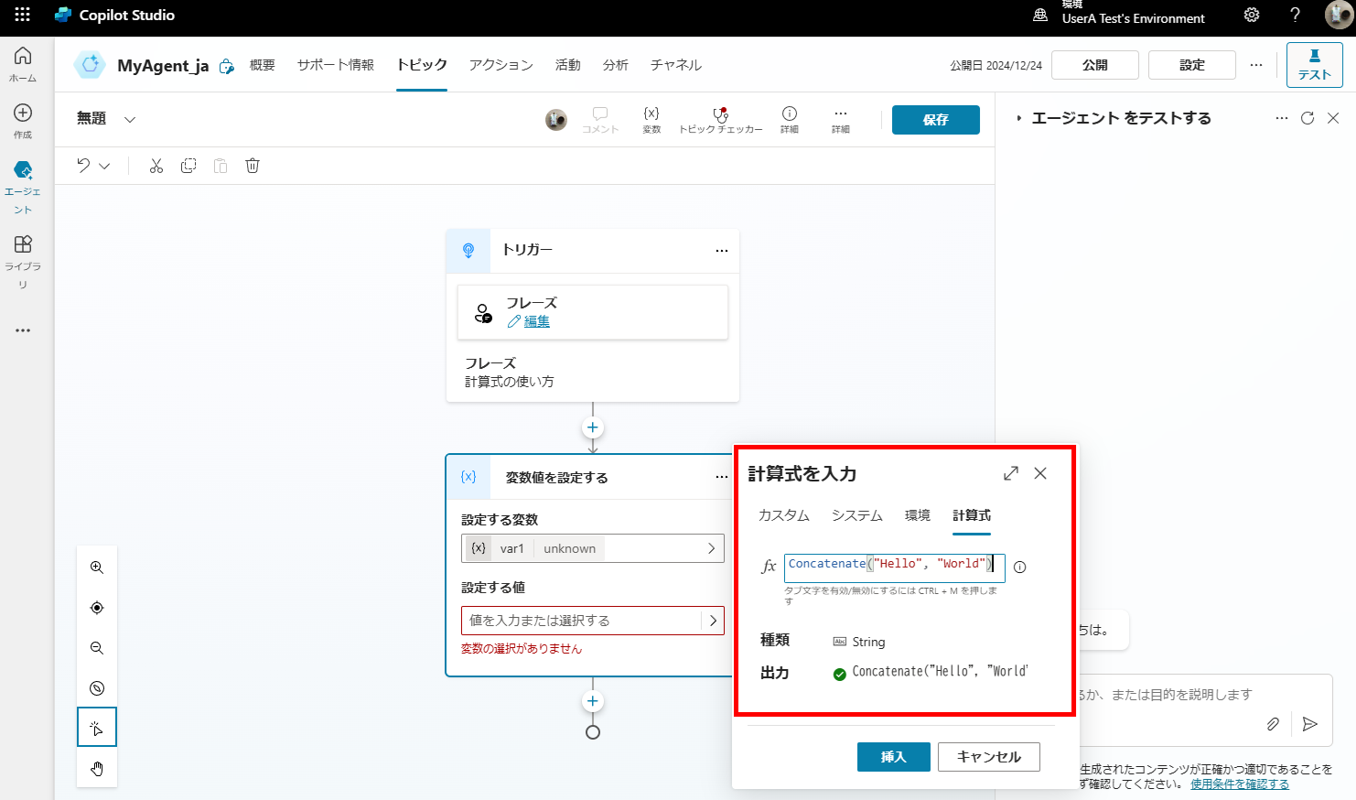Click the formula input field
This screenshot has height=800, width=1356.
click(x=893, y=568)
